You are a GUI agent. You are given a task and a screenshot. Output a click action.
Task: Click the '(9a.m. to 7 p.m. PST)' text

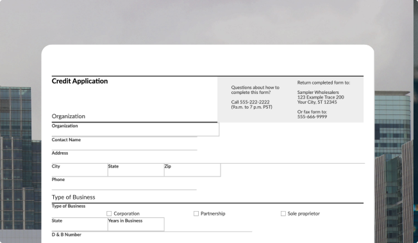pos(252,107)
